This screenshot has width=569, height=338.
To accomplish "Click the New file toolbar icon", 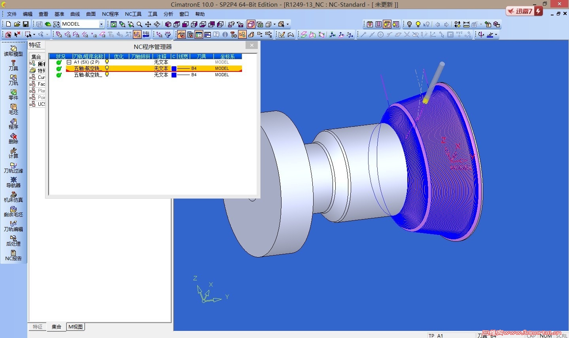I will [x=8, y=24].
